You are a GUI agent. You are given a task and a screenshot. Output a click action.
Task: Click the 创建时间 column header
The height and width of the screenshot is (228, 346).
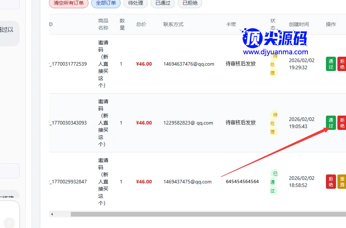tap(299, 24)
